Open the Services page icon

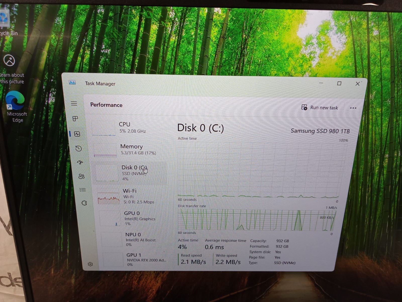pos(84,203)
